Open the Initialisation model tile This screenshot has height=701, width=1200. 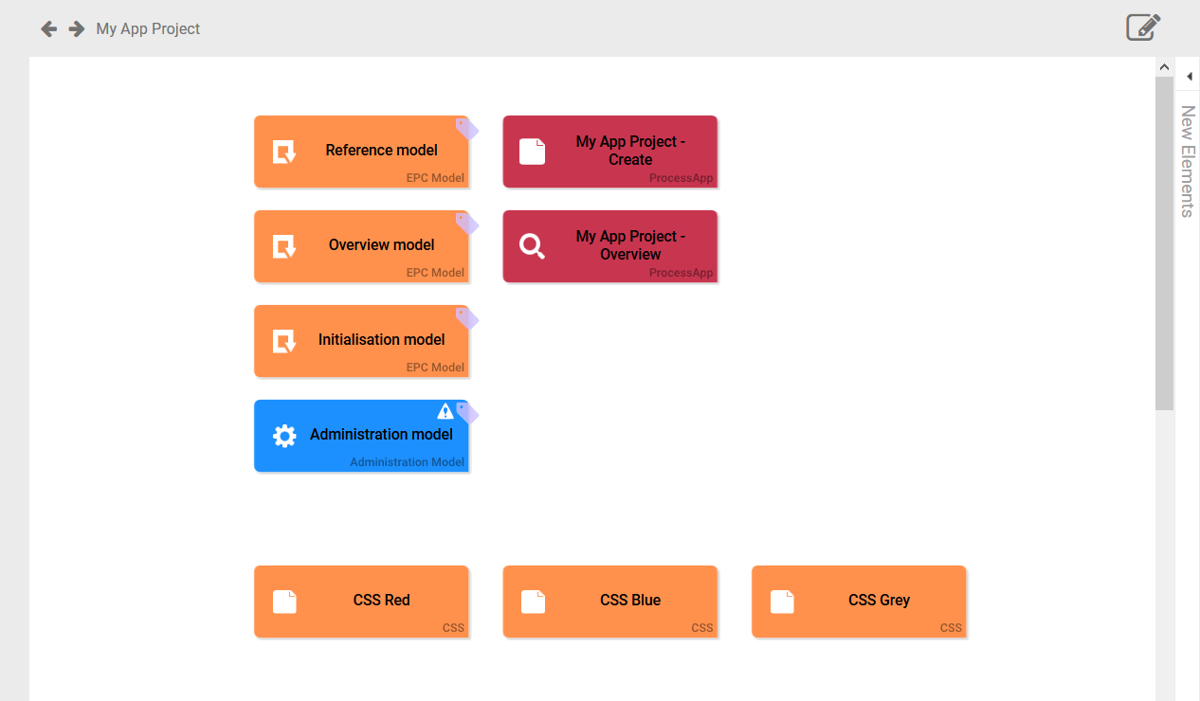[362, 340]
